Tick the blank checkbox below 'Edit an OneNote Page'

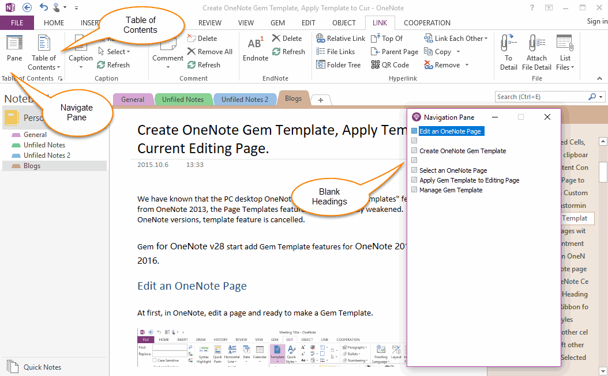(x=414, y=140)
